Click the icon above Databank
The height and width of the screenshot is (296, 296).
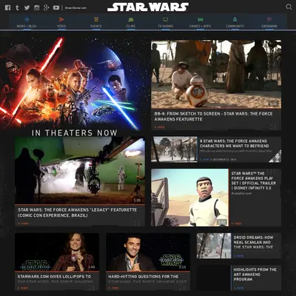pyautogui.click(x=269, y=19)
